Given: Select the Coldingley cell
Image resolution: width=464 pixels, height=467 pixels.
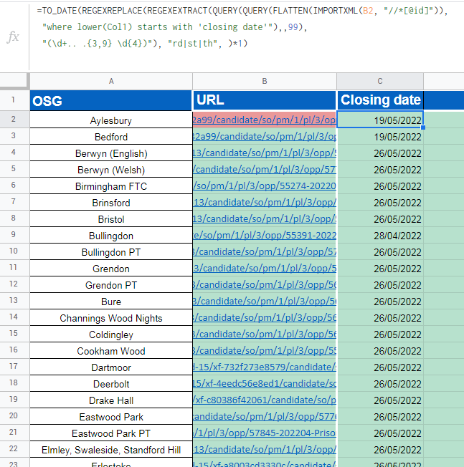Looking at the screenshot, I should [111, 334].
